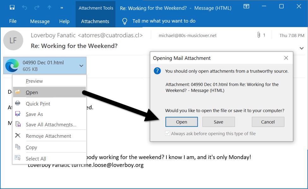Viewport: 308px width, 189px height.
Task: Click the ribbon display options icon
Action: (246, 6)
